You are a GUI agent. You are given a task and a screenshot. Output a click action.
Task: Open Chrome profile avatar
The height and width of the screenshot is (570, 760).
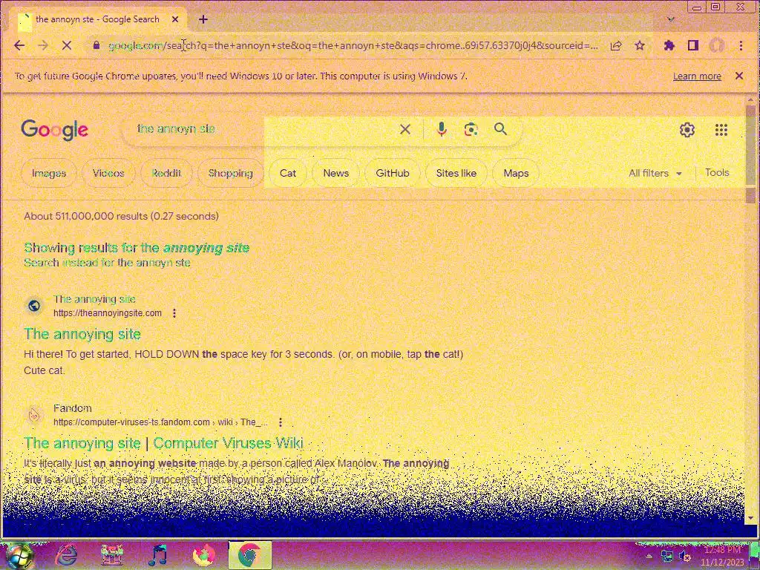tap(717, 45)
